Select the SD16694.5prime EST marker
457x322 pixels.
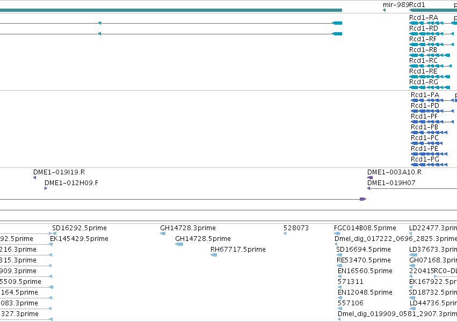click(x=339, y=255)
